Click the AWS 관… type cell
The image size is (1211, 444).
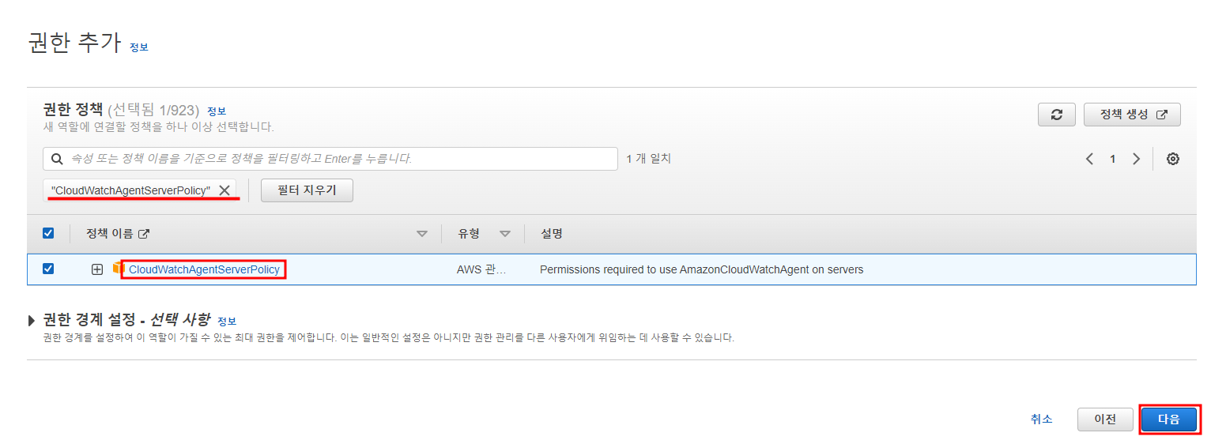click(481, 269)
